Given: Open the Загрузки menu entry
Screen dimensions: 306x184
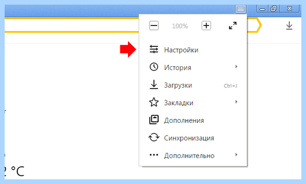Looking at the screenshot, I should tap(193, 85).
